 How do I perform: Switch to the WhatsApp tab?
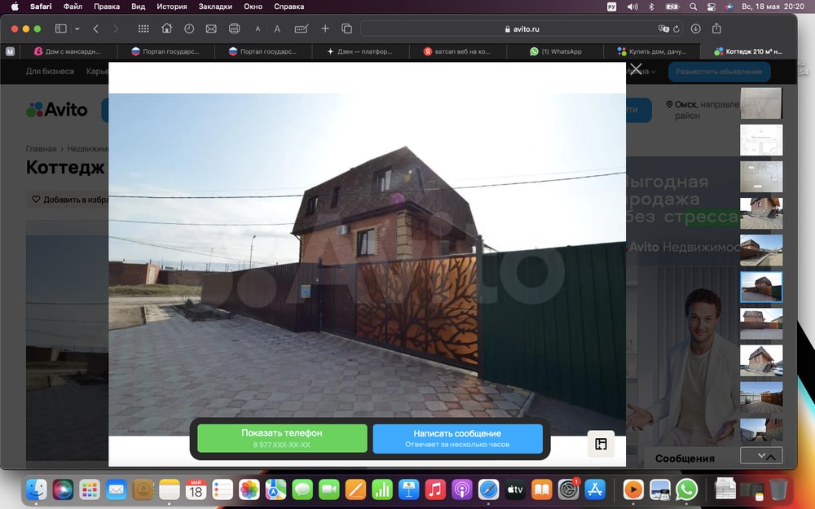(561, 51)
